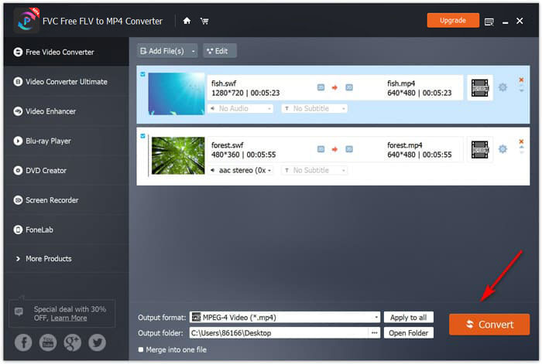542x364 pixels.
Task: Select the fish.swf video thumbnail
Action: pos(177,94)
